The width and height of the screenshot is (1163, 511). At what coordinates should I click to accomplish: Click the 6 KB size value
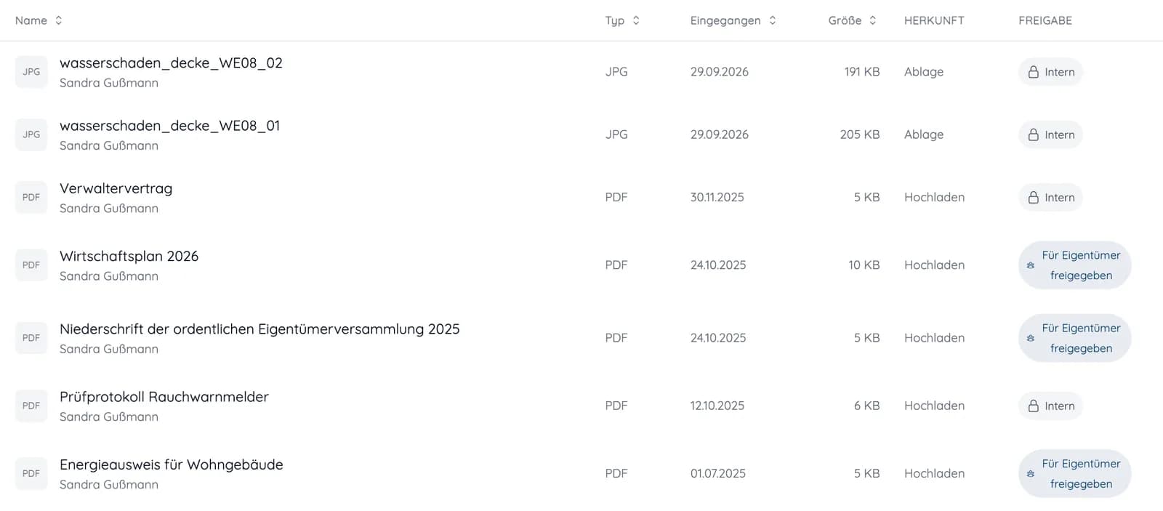point(867,406)
